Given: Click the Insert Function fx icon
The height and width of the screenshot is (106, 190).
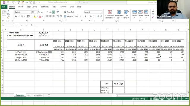Looking at the screenshot, I should pos(31,25).
